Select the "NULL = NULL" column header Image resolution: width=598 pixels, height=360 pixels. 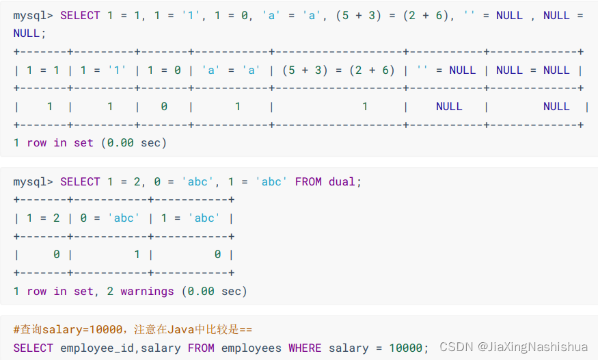533,70
